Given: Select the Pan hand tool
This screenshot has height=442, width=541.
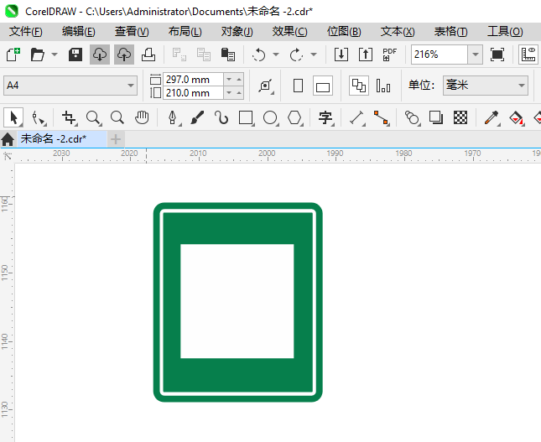Looking at the screenshot, I should 142,117.
